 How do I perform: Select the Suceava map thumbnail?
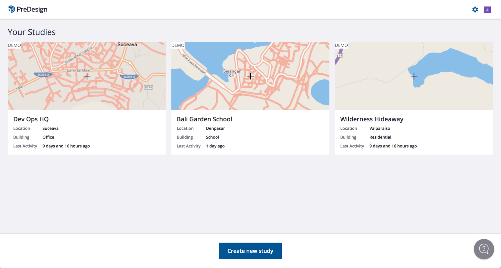click(87, 76)
